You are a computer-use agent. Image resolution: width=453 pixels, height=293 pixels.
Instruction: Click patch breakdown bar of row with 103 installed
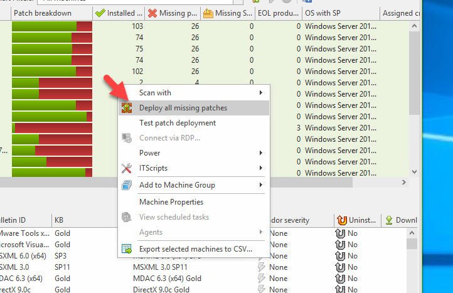coord(52,26)
